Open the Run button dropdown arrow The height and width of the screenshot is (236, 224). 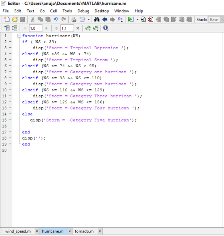tap(138, 20)
